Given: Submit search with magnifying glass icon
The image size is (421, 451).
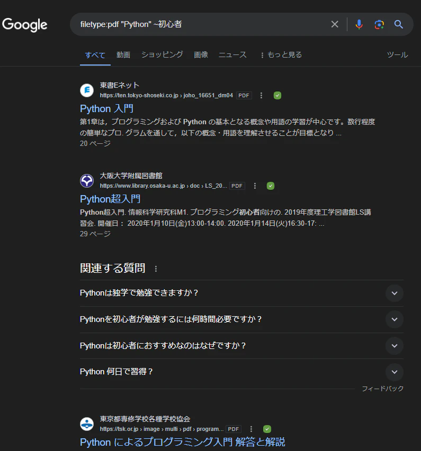Looking at the screenshot, I should point(399,24).
